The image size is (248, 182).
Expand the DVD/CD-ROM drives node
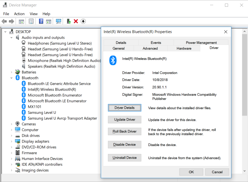(11, 147)
